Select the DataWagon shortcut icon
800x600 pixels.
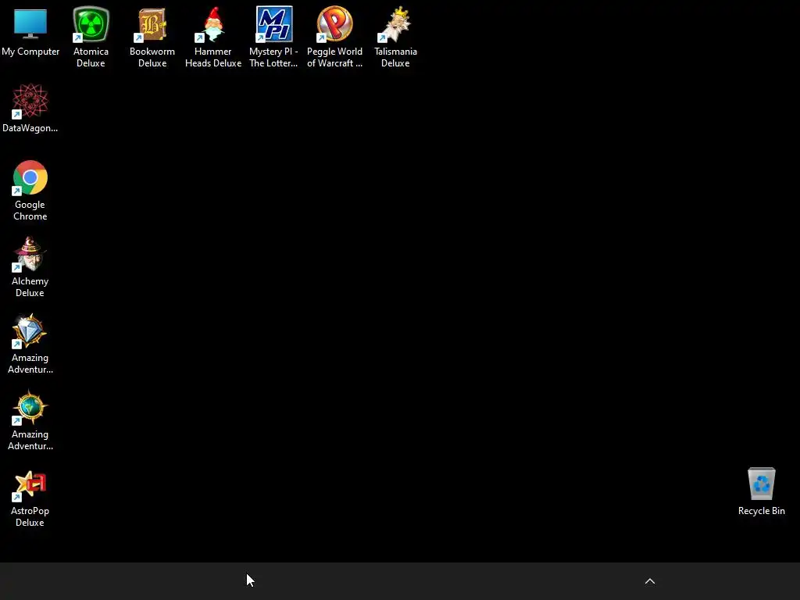click(x=30, y=101)
